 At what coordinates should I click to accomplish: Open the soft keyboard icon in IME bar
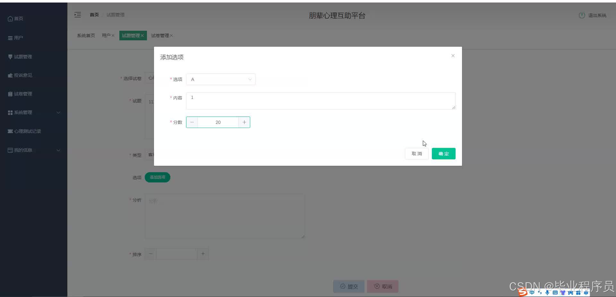click(x=555, y=293)
